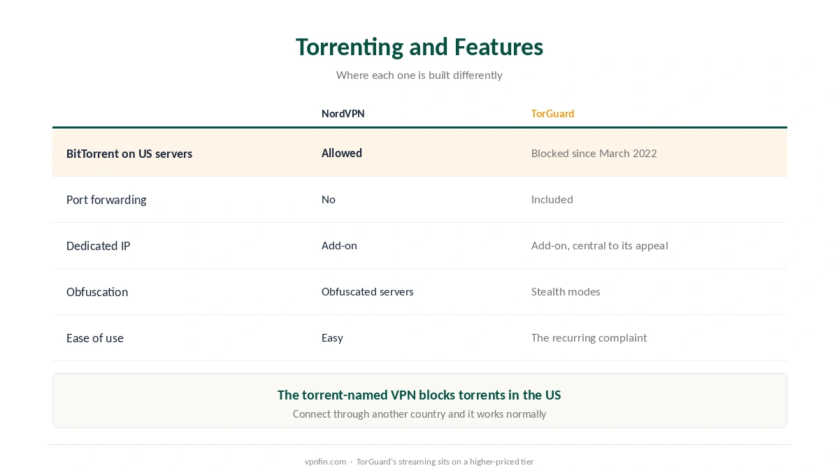Select 'Connect through another country' callout line
Screen dimensions: 839x475
(419, 414)
